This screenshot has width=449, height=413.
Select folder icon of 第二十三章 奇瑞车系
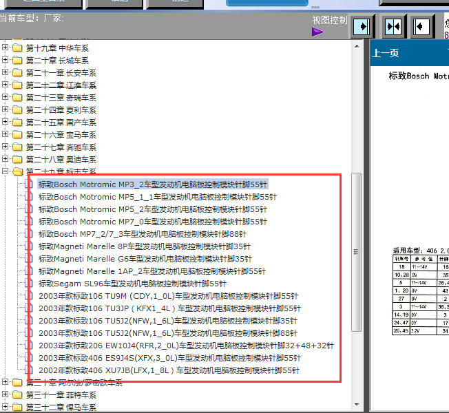pyautogui.click(x=17, y=97)
